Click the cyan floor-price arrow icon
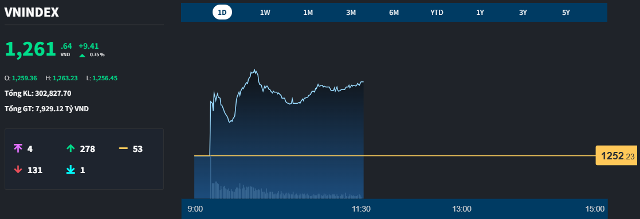Image resolution: width=640 pixels, height=219 pixels. 70,170
